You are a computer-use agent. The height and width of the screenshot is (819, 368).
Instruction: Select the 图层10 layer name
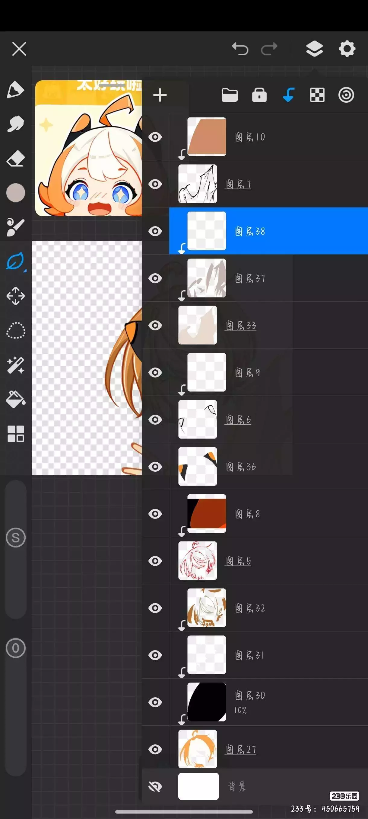tap(250, 137)
